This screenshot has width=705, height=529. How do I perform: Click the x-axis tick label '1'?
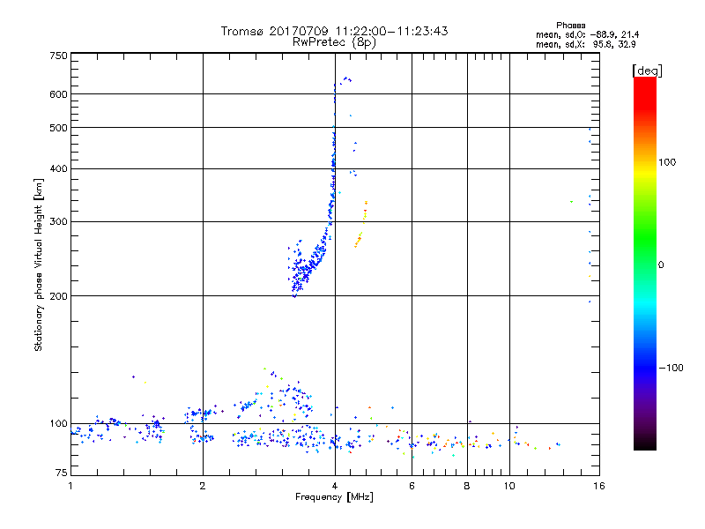70,486
